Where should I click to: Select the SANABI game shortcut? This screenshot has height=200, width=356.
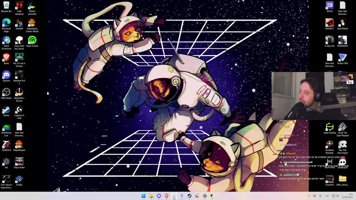pos(19,24)
